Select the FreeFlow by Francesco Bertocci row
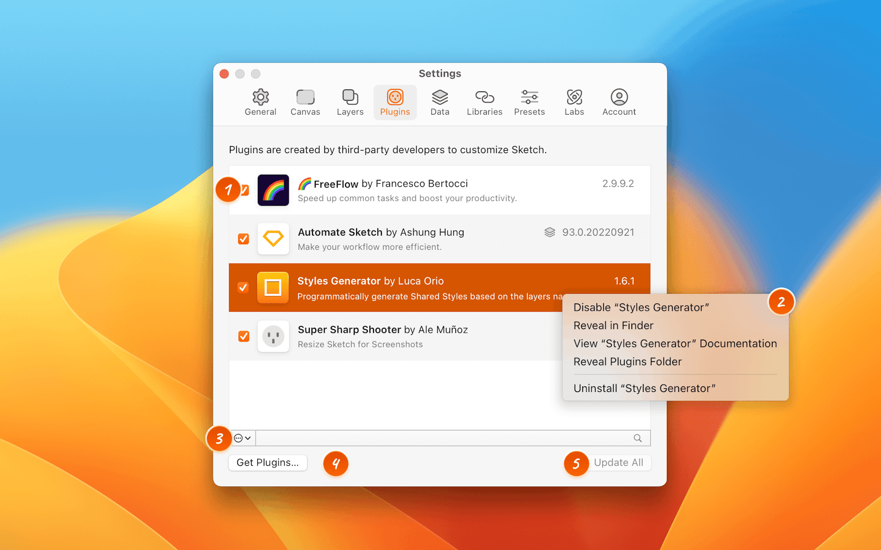The image size is (881, 550). 440,190
